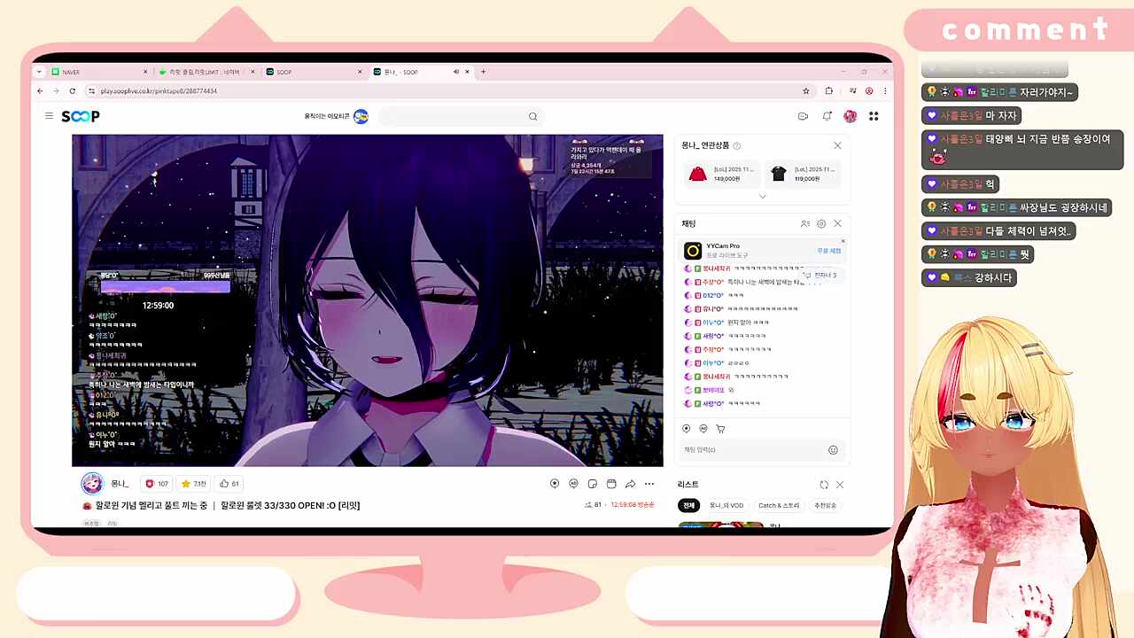This screenshot has height=638, width=1134.
Task: Open the broadcast camera icon in header
Action: pos(803,116)
